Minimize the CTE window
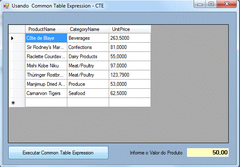 pos(200,4)
